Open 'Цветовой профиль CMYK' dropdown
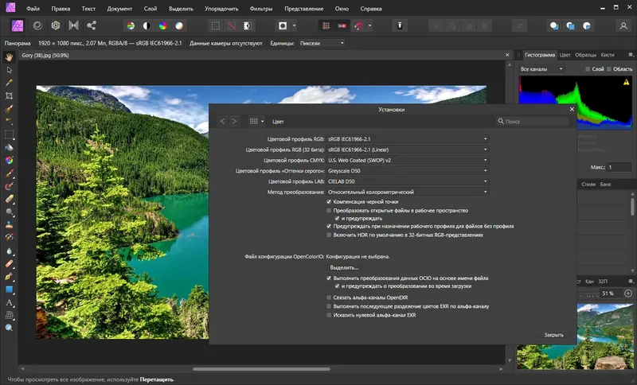Image resolution: width=637 pixels, height=385 pixels. pyautogui.click(x=407, y=160)
